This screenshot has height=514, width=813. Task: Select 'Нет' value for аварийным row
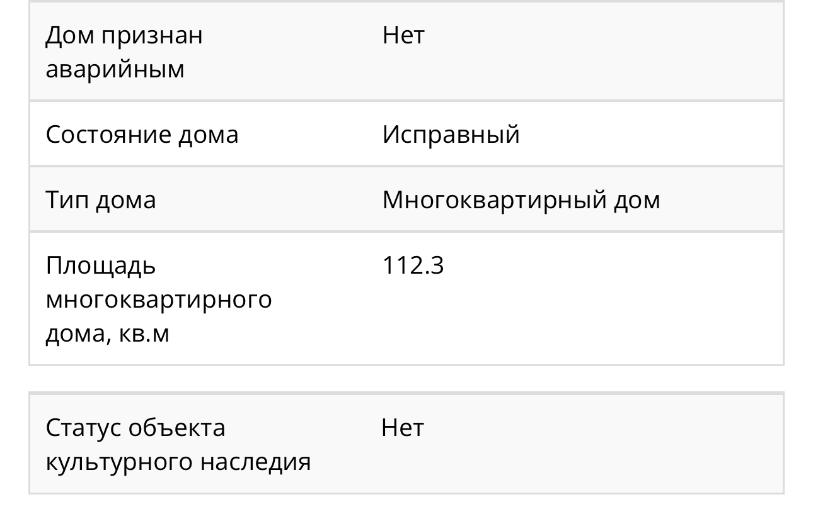pos(403,35)
